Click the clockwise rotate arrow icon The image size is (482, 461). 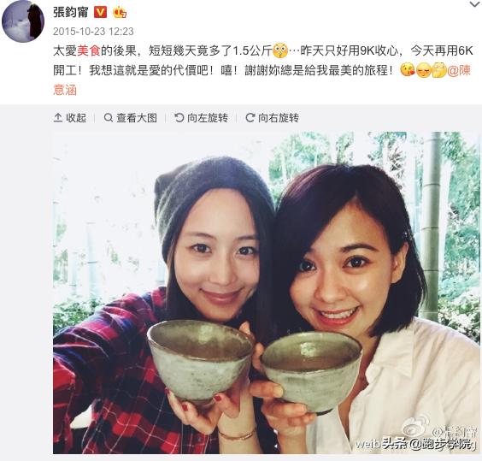250,117
